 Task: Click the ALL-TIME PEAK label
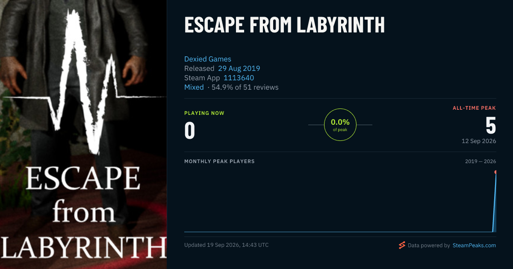[475, 108]
